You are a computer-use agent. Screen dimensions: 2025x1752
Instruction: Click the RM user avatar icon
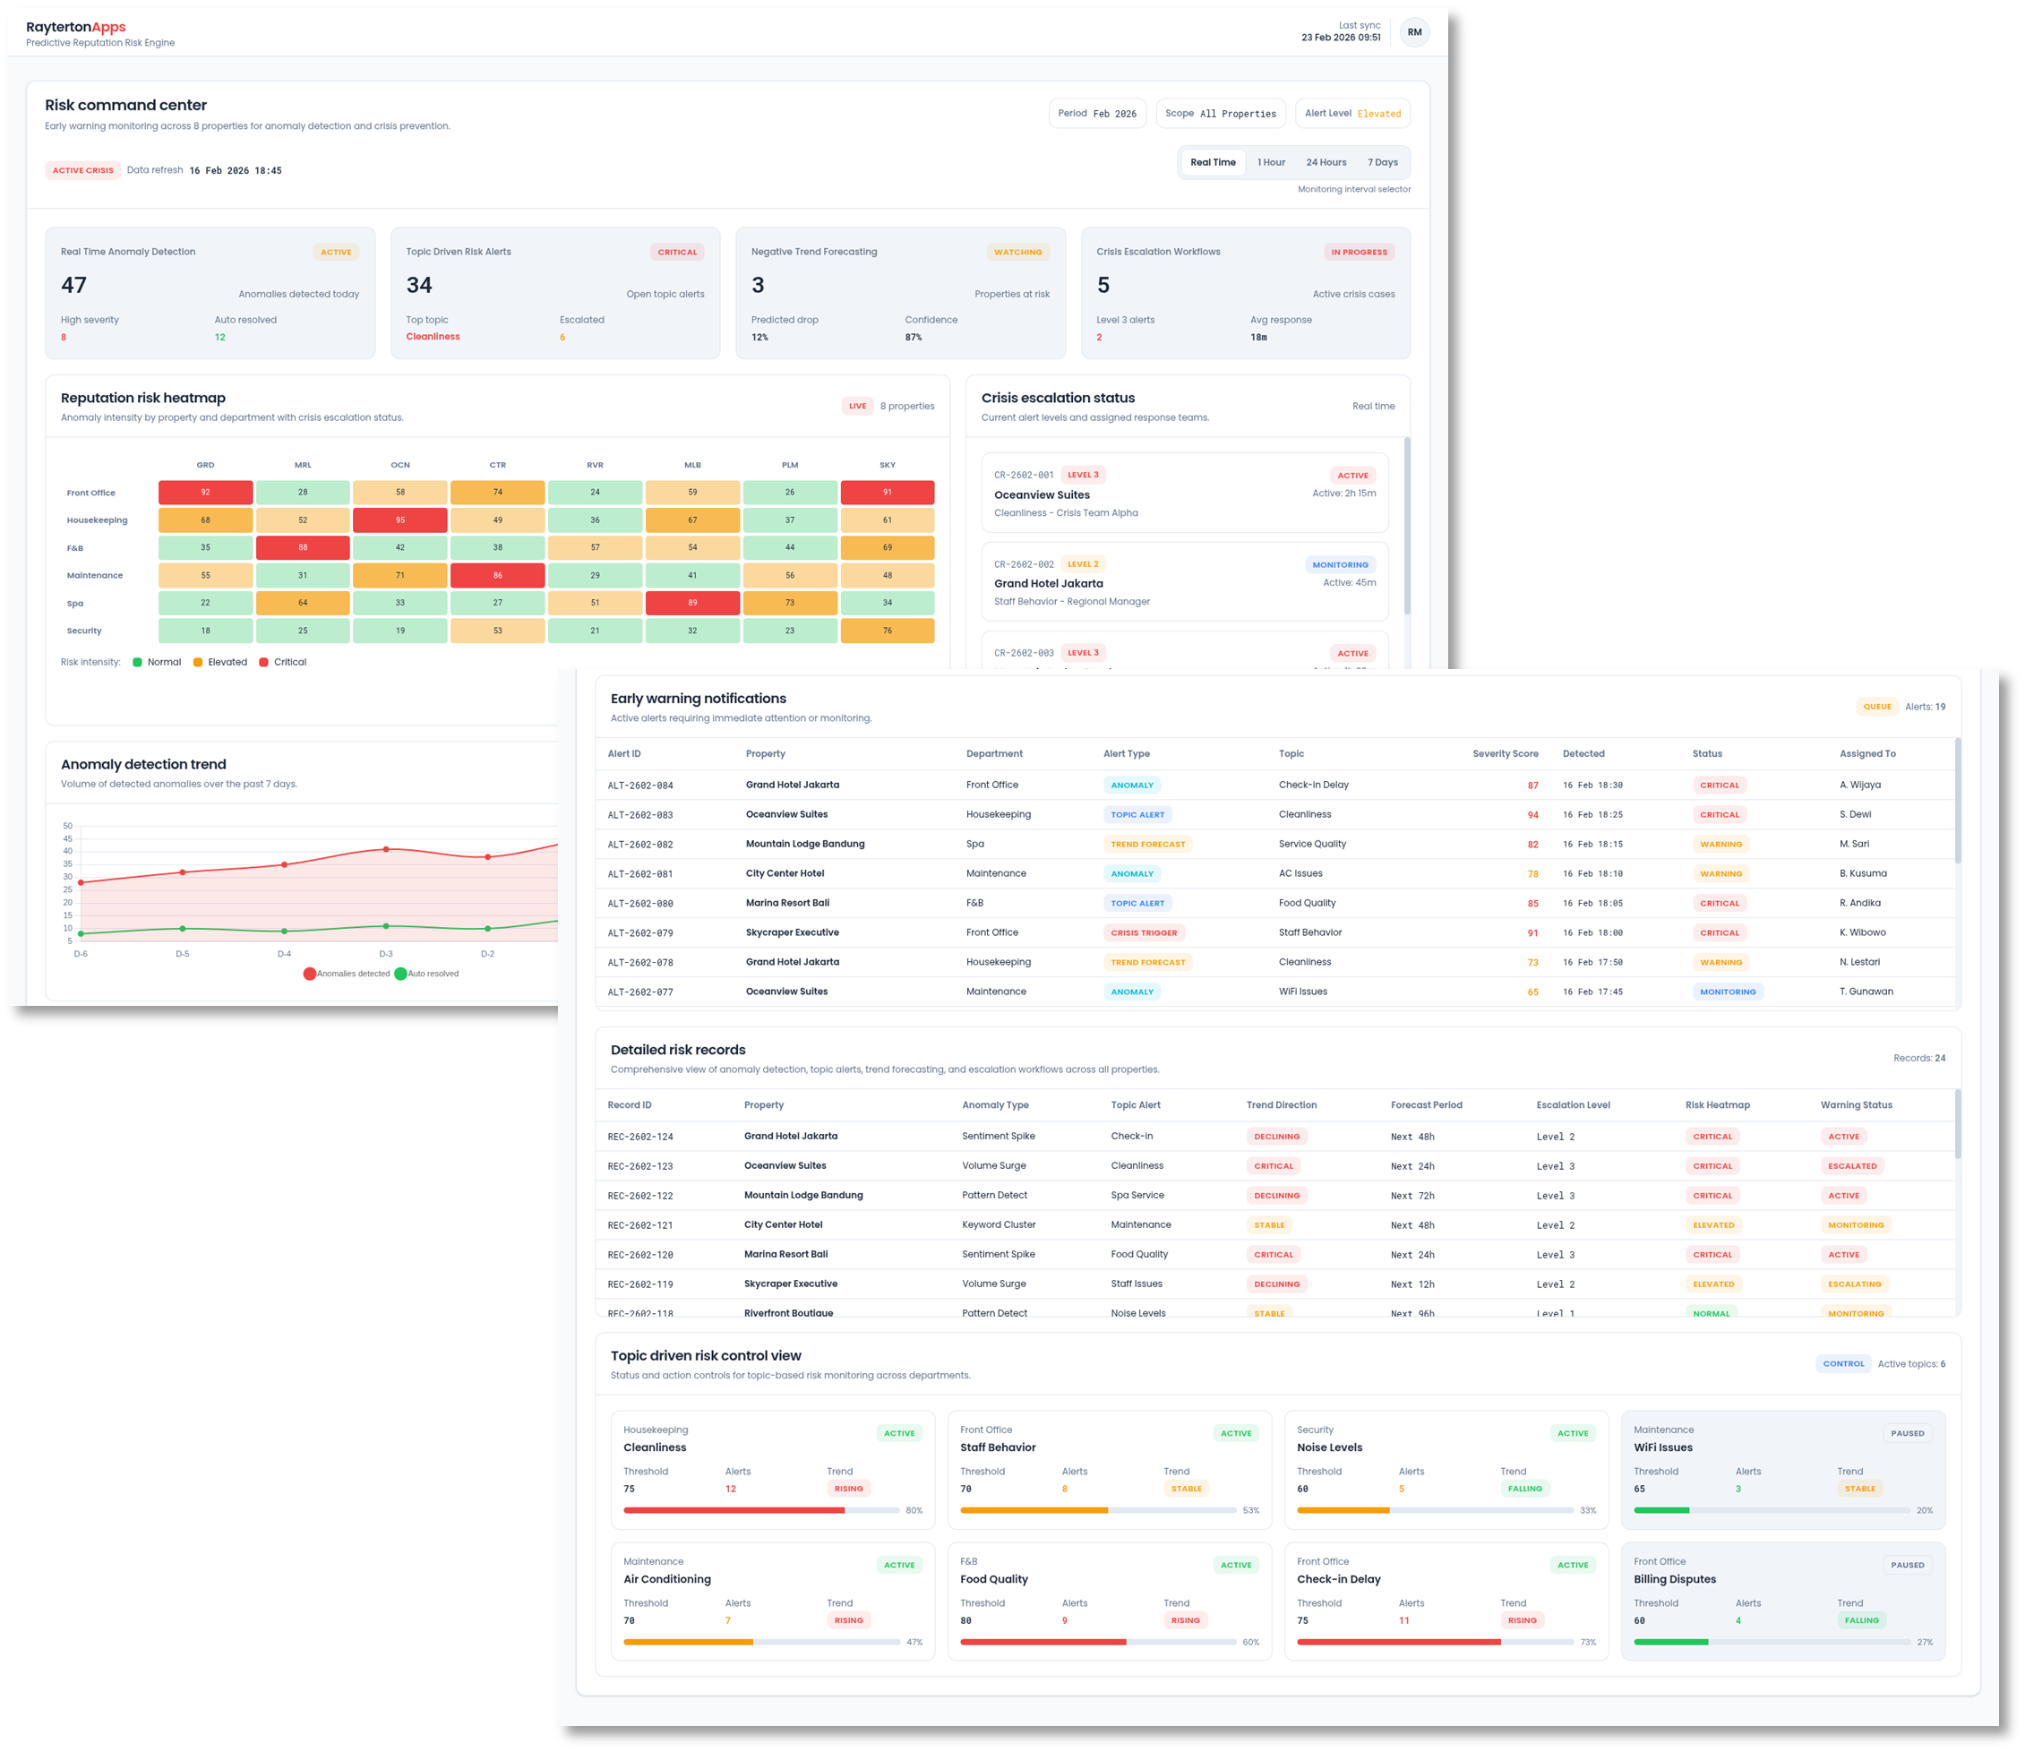coord(1414,31)
